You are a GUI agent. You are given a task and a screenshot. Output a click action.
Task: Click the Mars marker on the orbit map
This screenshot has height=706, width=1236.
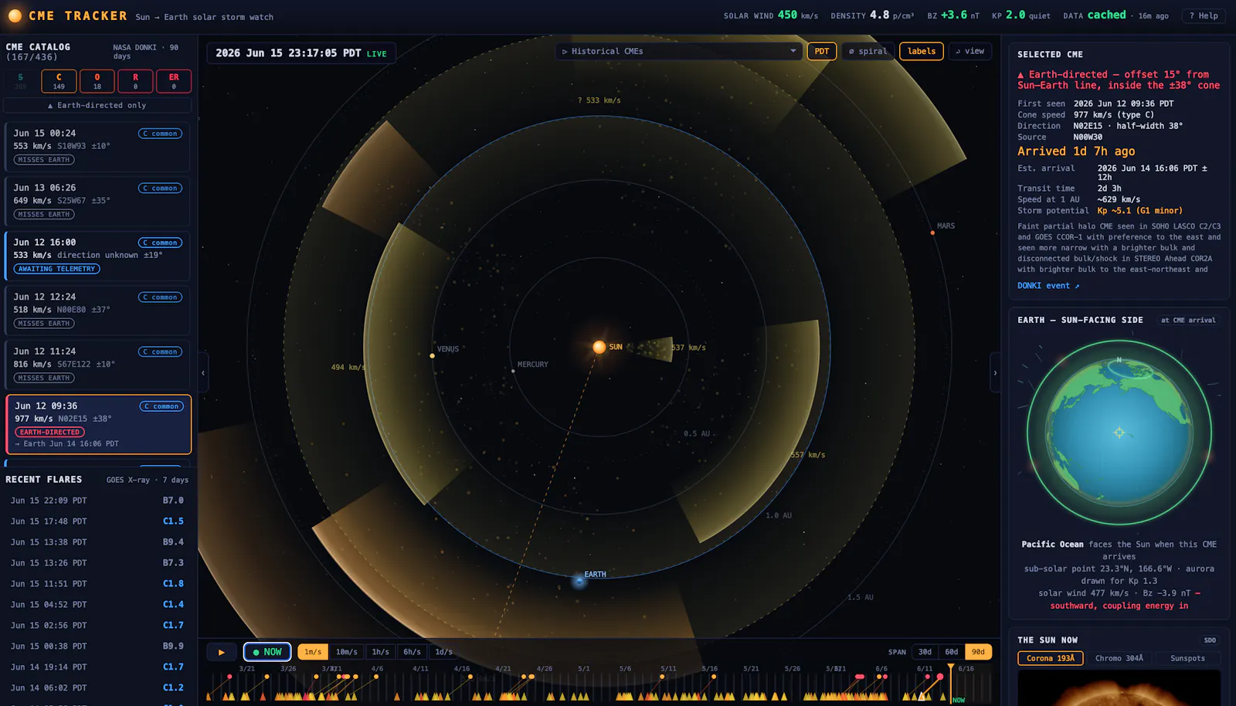click(932, 233)
